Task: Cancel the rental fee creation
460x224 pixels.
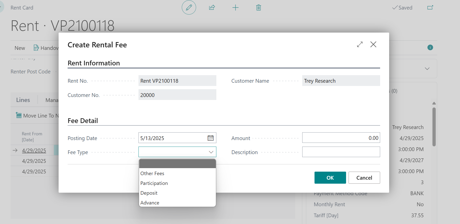Action: 364,178
